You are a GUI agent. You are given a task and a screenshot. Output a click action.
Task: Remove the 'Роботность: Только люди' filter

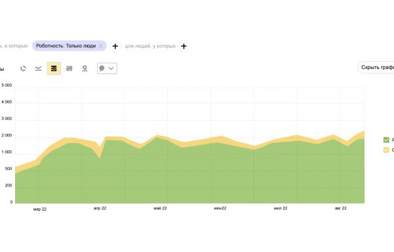point(100,46)
